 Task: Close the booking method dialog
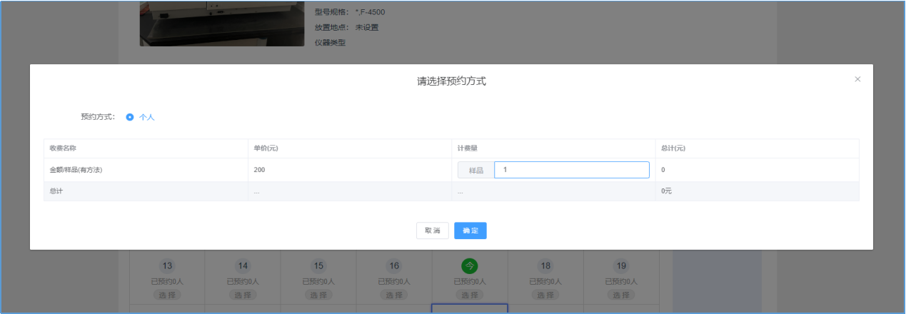click(857, 79)
